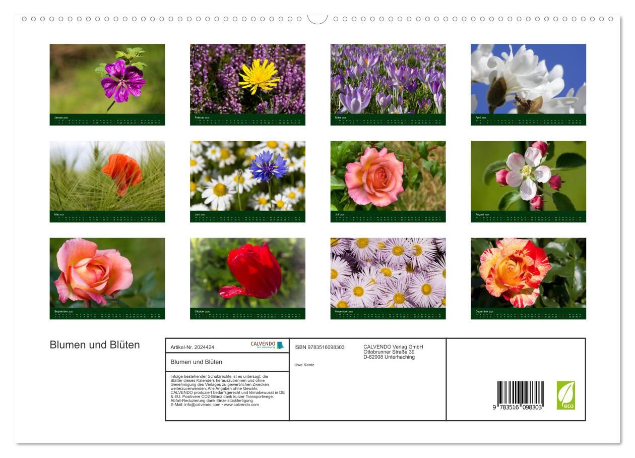Click the ISBN 9783516098303 text
Viewport: 635px width, 458px height.
[x=320, y=347]
